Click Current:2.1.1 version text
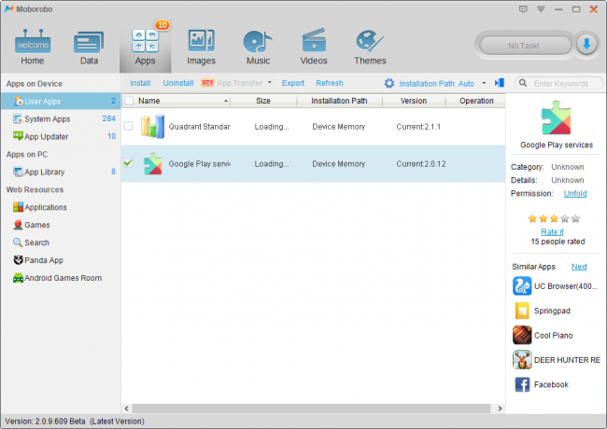 [418, 127]
